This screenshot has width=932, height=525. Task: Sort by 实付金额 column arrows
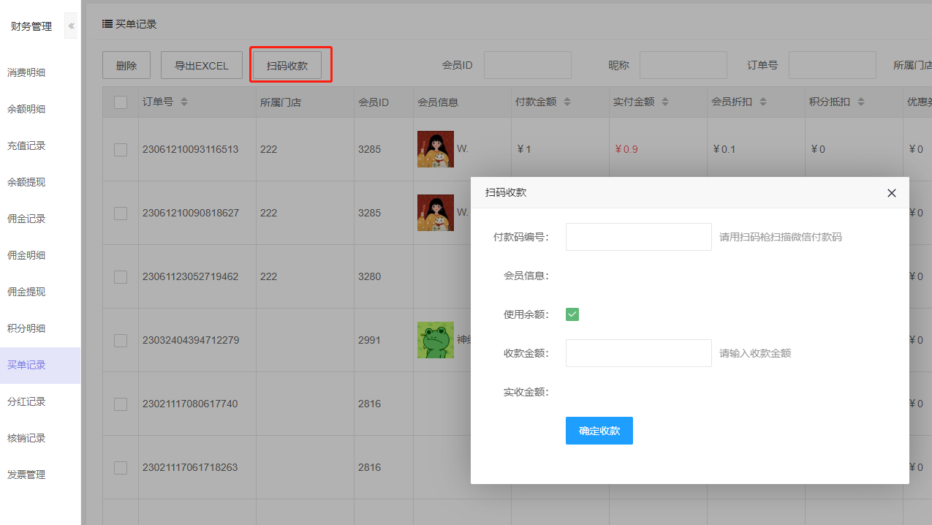coord(665,102)
